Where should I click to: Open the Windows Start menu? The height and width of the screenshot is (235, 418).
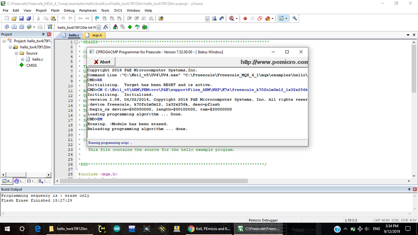pos(7,229)
